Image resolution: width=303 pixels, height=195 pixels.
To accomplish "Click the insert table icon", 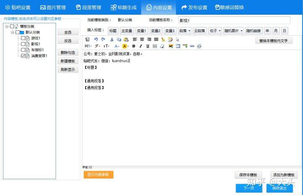I will click(x=178, y=46).
